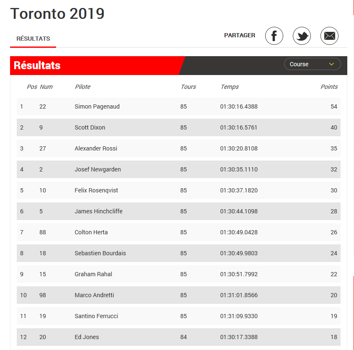
Task: Select the RÉSULTATS tab
Action: coord(33,39)
